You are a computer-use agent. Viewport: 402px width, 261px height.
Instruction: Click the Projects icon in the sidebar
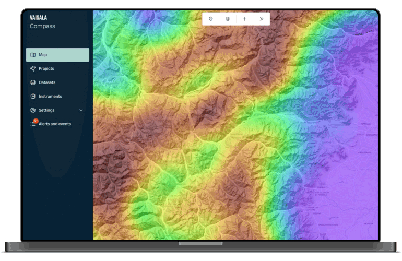point(33,68)
